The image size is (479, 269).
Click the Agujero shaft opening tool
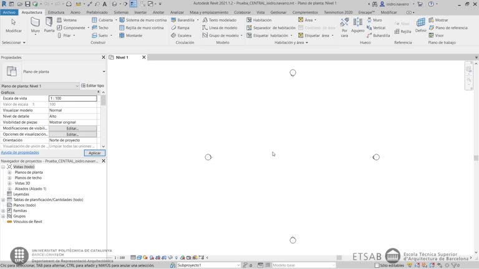coord(358,25)
